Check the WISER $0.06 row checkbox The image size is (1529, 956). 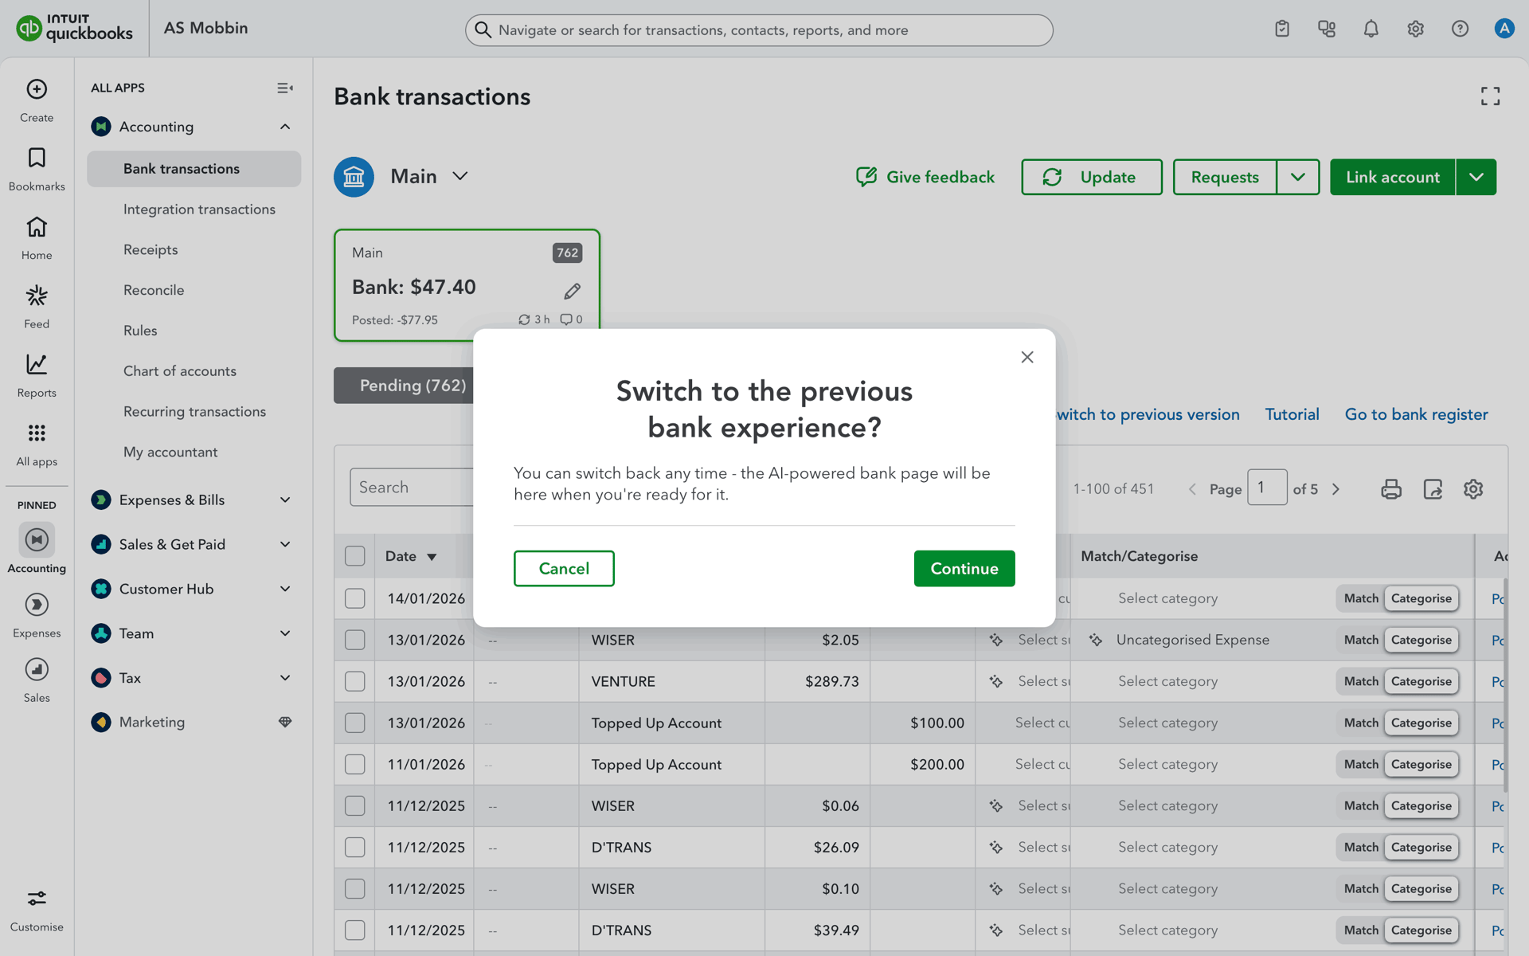tap(355, 805)
